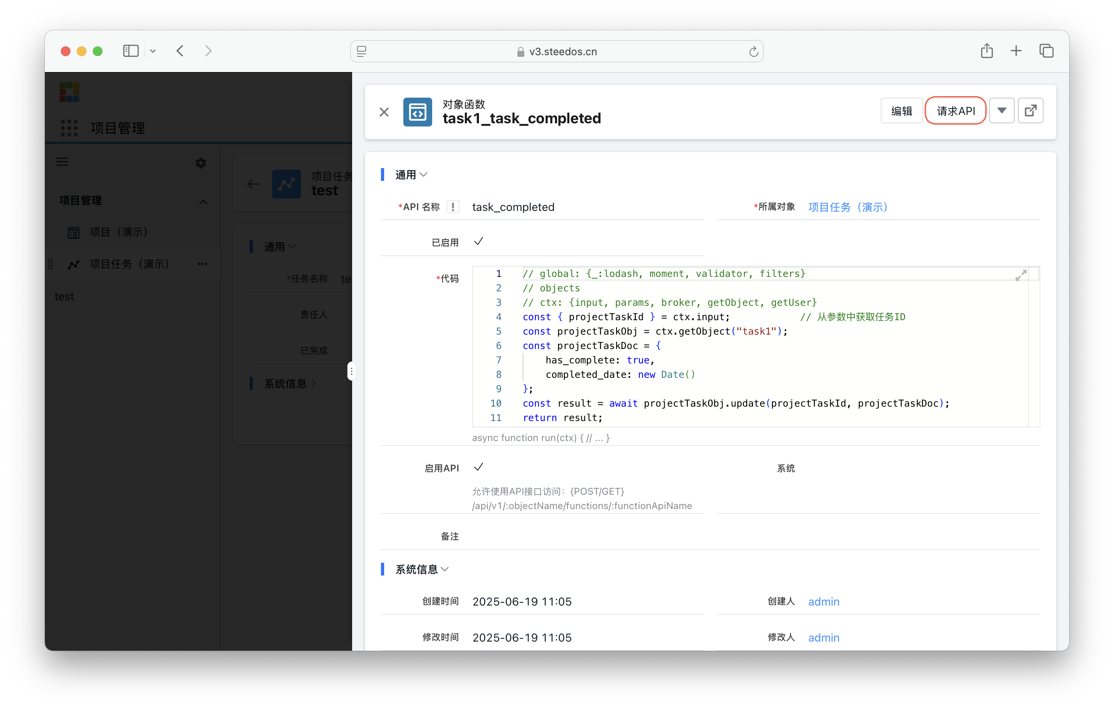Viewport: 1114px width, 710px height.
Task: Open sidebar settings gear
Action: tap(201, 163)
